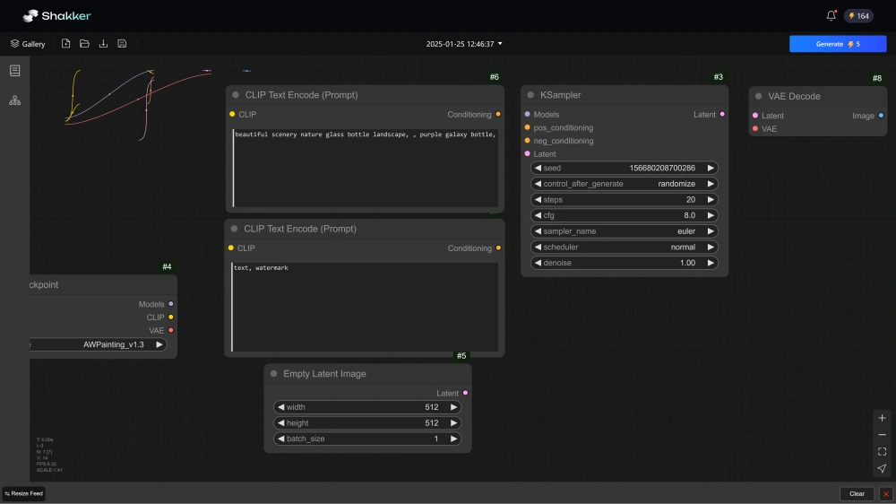Close the feed with red X

886,494
